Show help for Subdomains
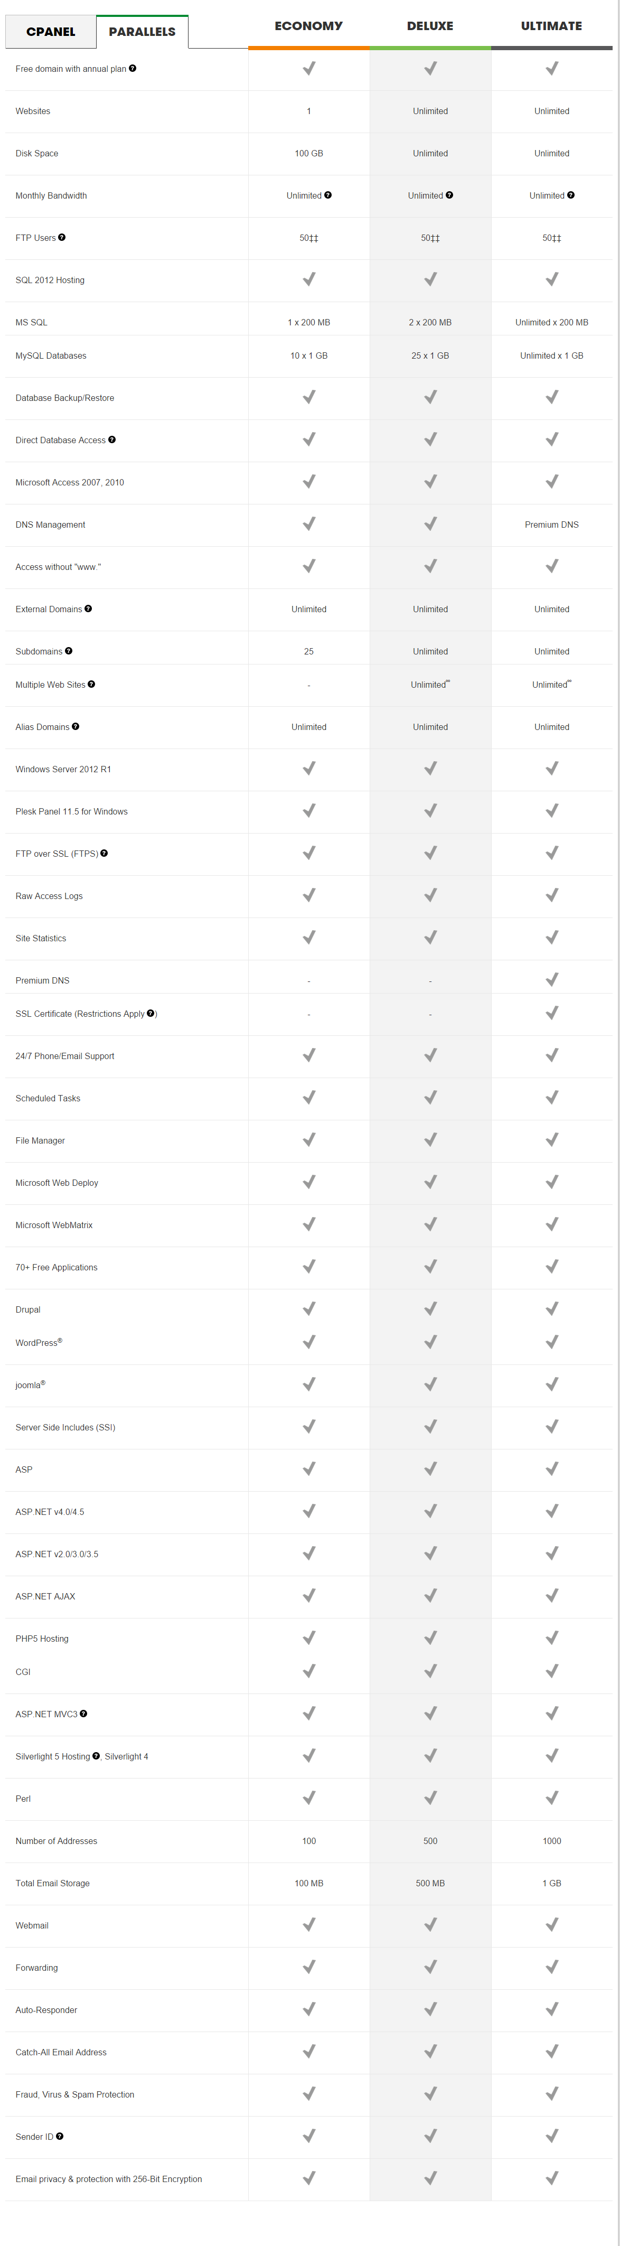This screenshot has width=620, height=2246. pyautogui.click(x=69, y=650)
